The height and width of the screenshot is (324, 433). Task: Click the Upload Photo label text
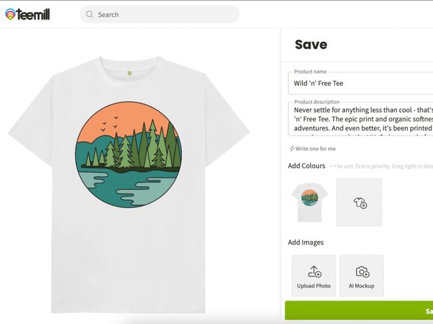tap(314, 286)
